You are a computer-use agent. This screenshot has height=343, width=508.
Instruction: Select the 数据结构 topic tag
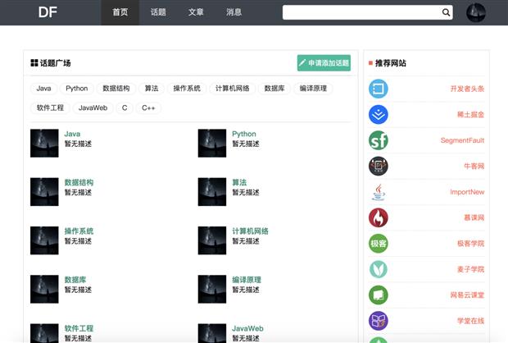pos(116,89)
